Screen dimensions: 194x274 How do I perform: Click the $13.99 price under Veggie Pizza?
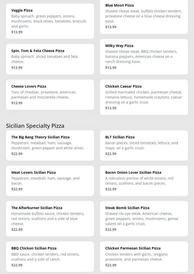click(17, 32)
